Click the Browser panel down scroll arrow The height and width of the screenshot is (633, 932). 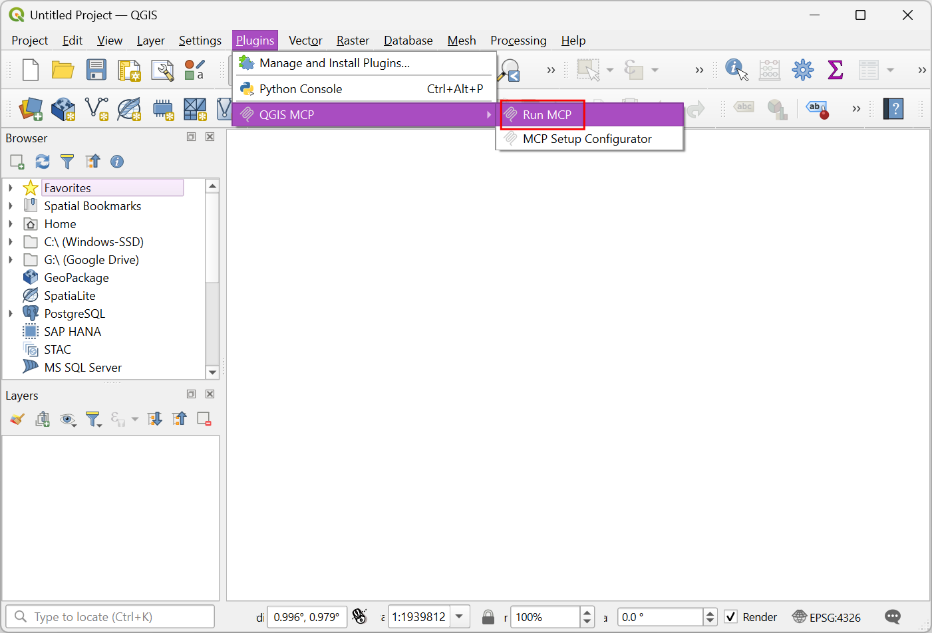212,372
